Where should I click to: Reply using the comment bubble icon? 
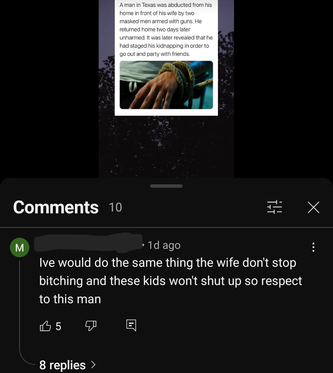coord(131,325)
